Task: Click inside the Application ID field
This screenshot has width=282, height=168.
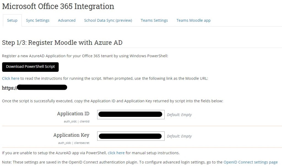Action: pyautogui.click(x=131, y=114)
